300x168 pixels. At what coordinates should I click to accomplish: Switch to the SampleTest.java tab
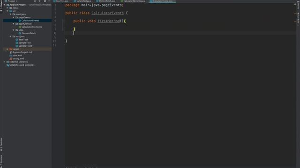(x=82, y=1)
